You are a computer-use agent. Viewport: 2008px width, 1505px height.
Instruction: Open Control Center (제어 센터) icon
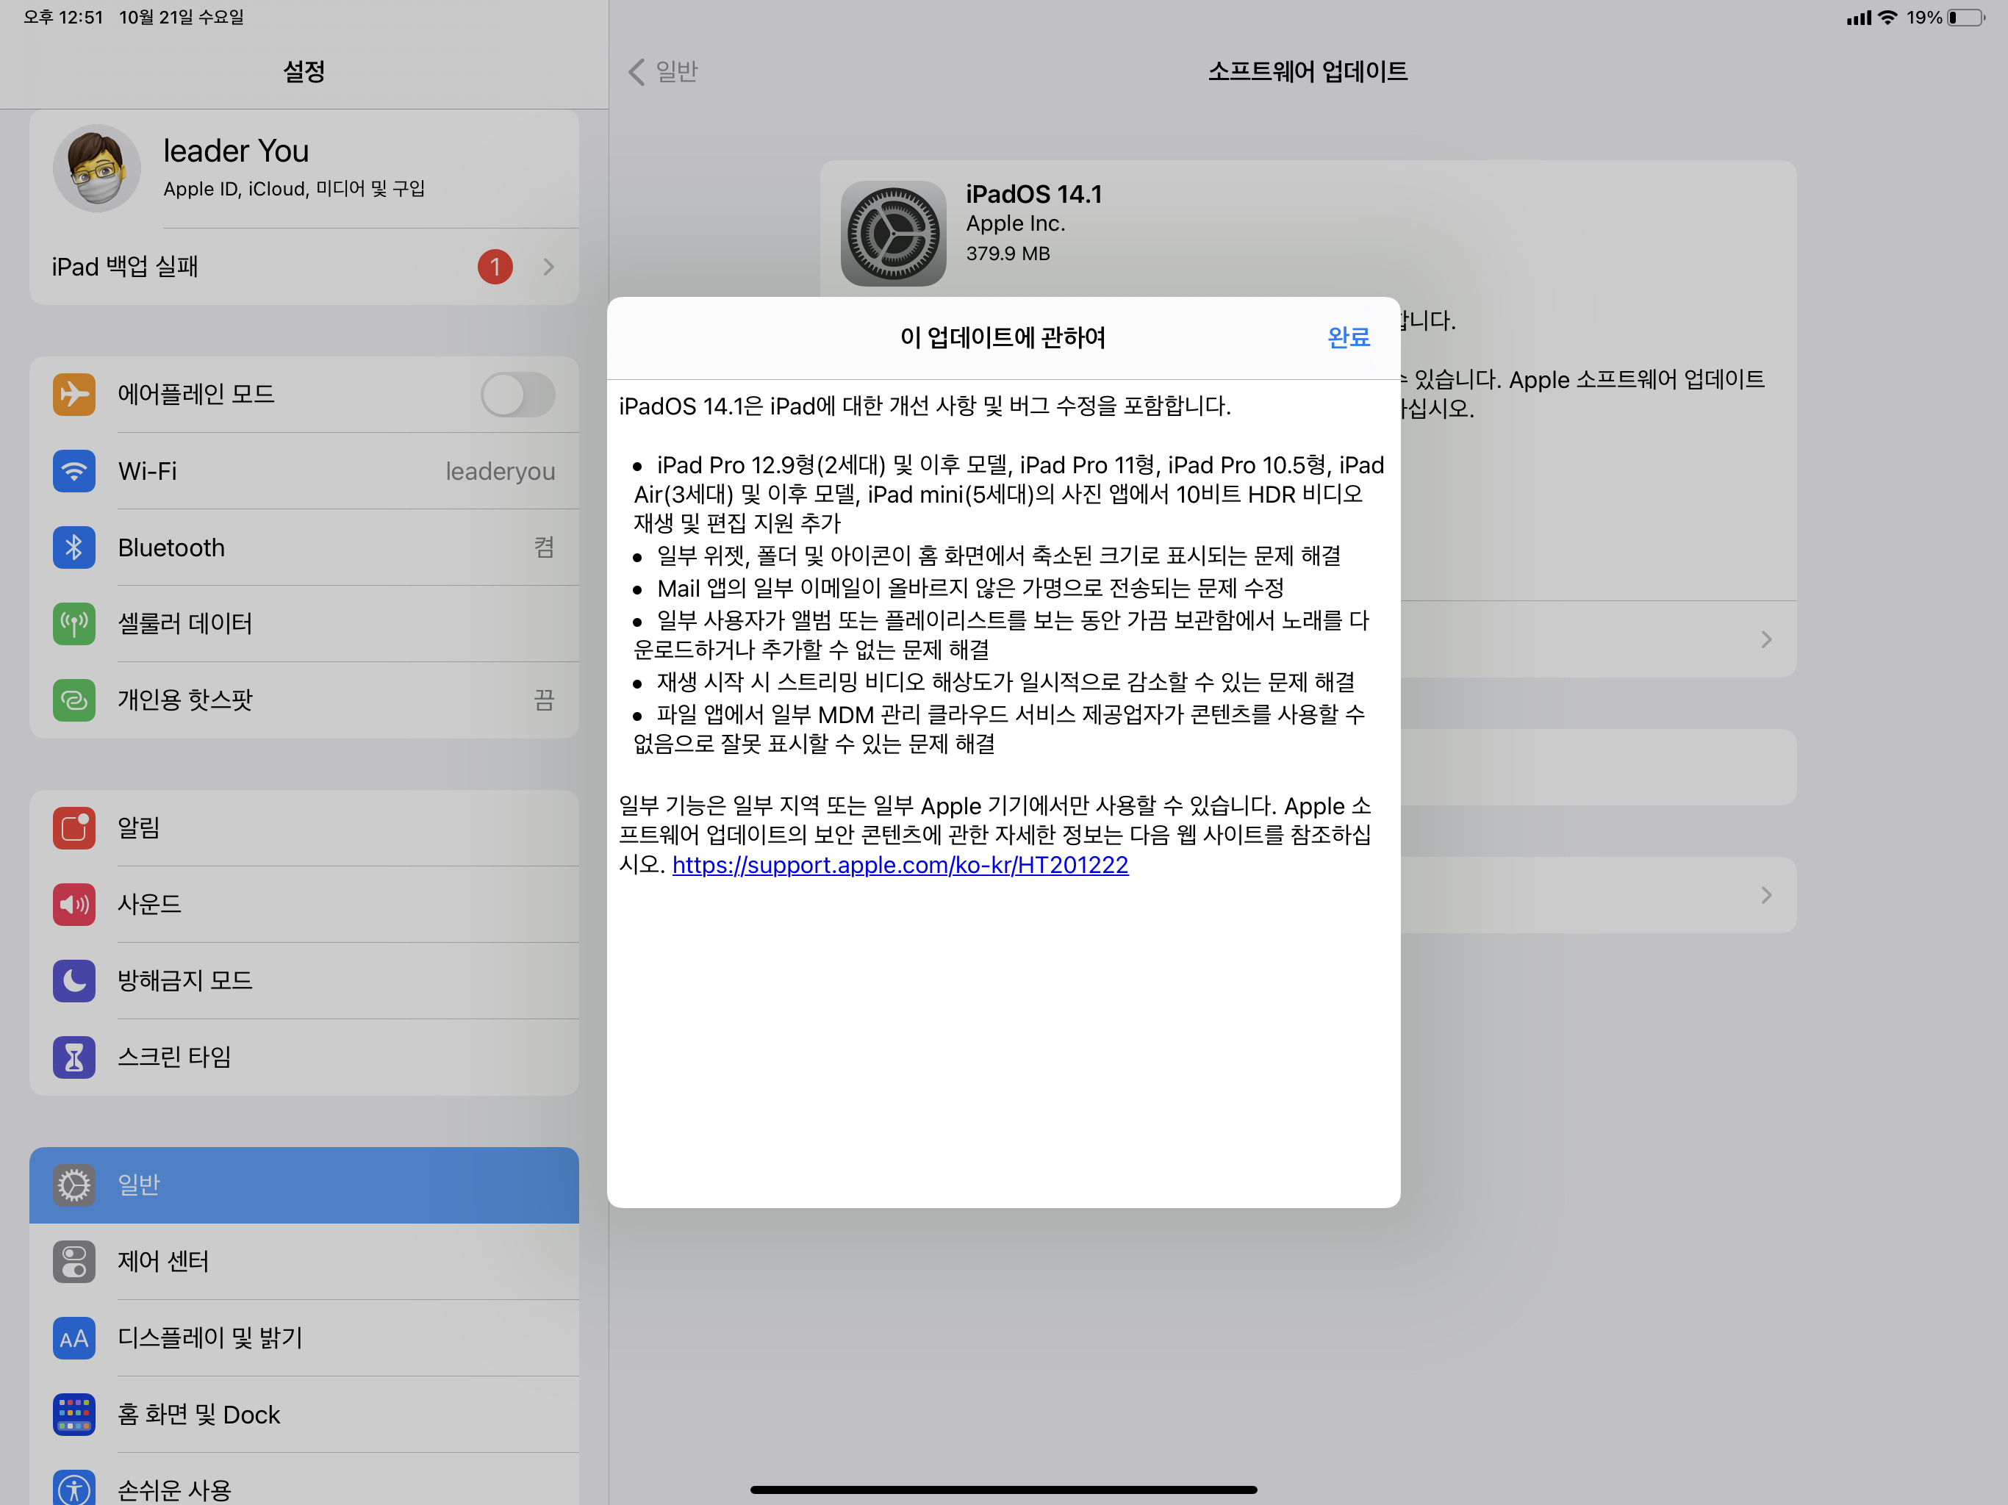point(73,1261)
